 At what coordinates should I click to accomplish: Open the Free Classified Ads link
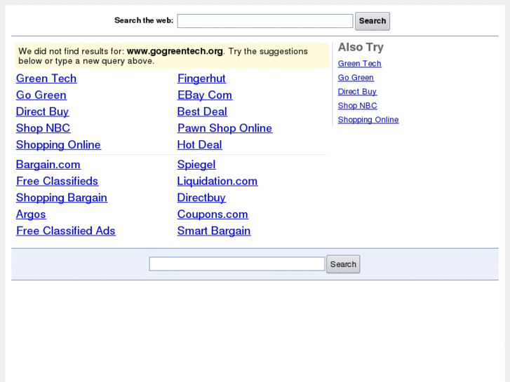66,231
